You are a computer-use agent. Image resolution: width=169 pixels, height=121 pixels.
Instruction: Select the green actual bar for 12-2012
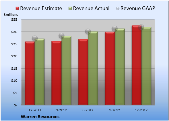point(146,66)
